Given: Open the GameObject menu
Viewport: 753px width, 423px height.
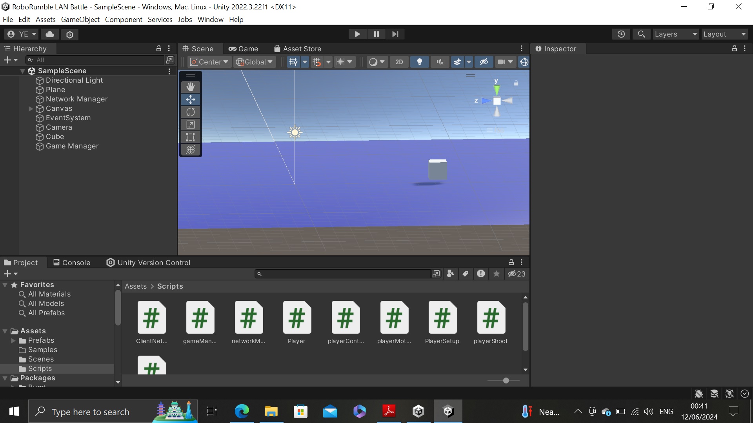Looking at the screenshot, I should point(80,20).
